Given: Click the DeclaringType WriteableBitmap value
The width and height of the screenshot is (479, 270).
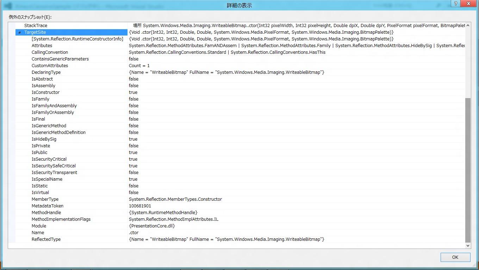Looking at the screenshot, I should click(226, 72).
